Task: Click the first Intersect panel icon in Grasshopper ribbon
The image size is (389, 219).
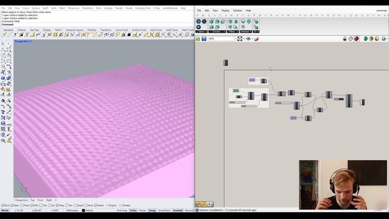Action: tap(243, 22)
